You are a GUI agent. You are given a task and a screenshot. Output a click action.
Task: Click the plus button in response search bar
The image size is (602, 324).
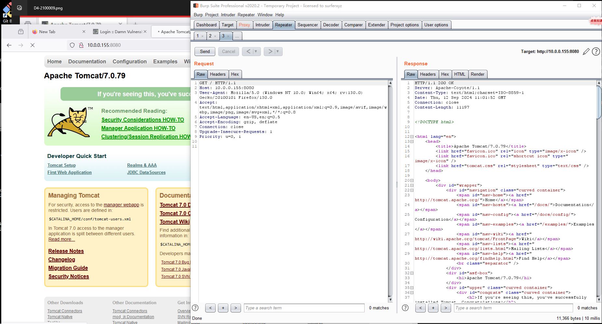(x=433, y=308)
